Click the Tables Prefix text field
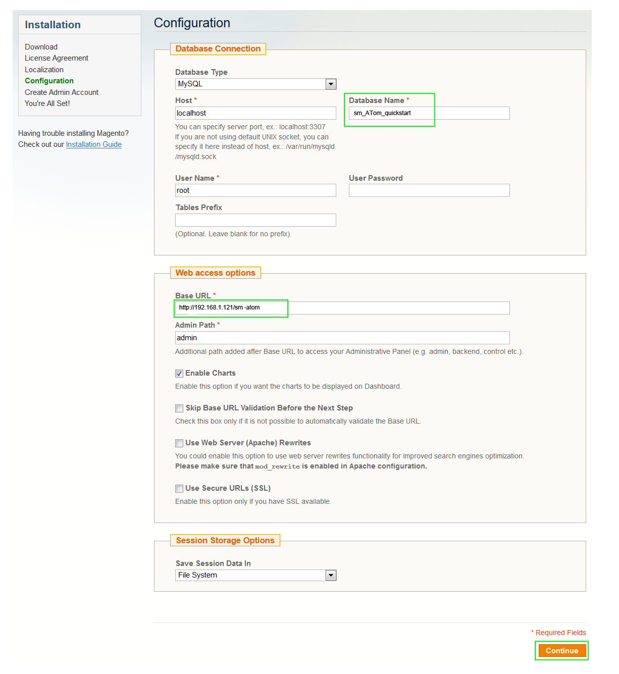Viewport: 619px width, 674px height. [x=255, y=220]
